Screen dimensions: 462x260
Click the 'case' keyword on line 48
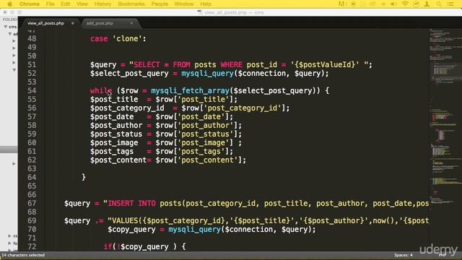[x=99, y=38]
